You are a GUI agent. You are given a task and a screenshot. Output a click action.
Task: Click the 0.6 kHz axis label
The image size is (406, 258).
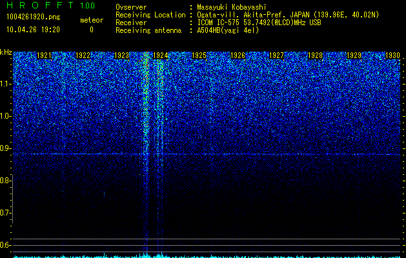(x=5, y=245)
